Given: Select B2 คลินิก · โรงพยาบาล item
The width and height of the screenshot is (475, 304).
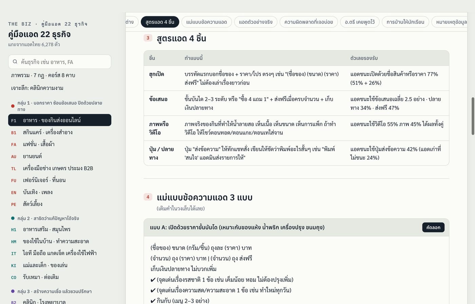Looking at the screenshot, I should point(60,302).
